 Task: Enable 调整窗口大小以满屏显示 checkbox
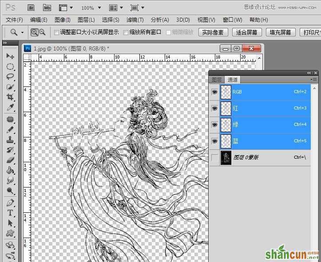click(56, 32)
